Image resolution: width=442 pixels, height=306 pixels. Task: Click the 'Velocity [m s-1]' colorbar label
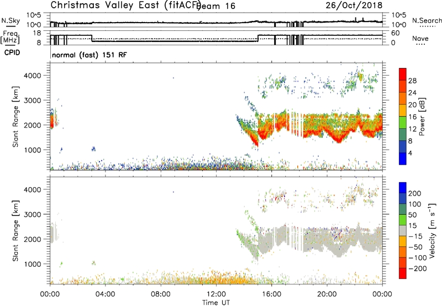click(432, 230)
